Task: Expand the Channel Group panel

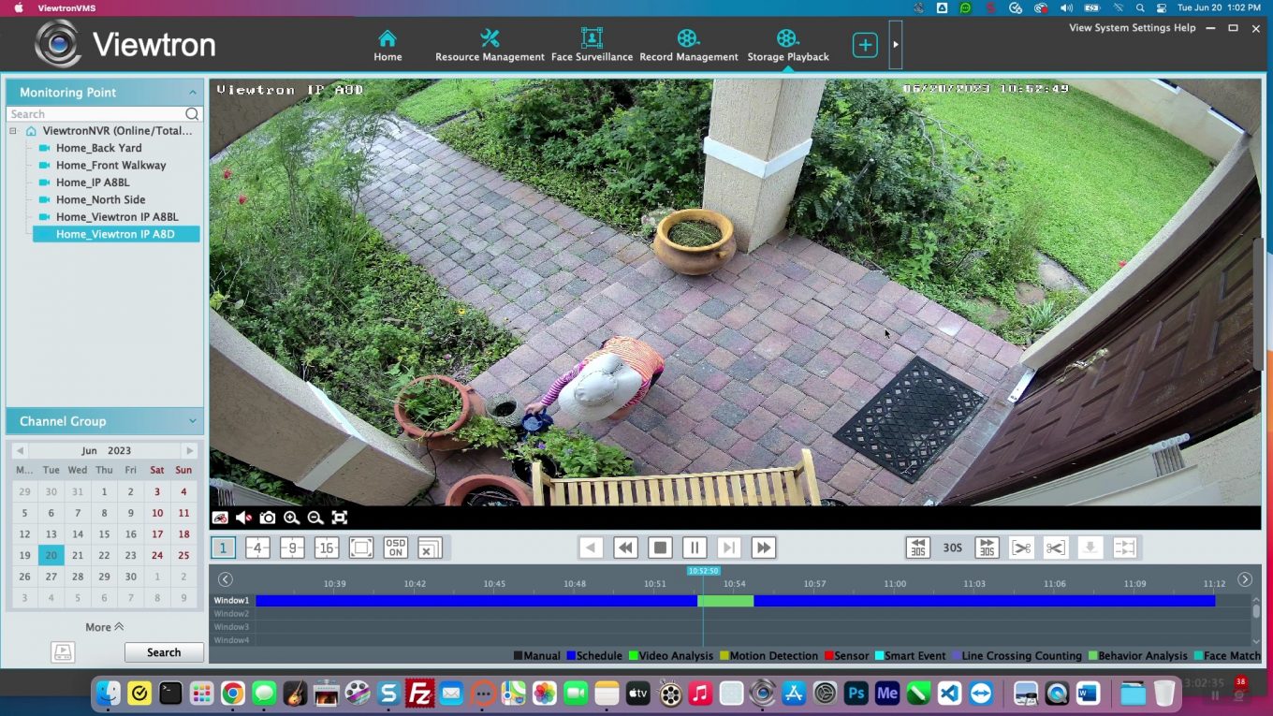Action: [193, 421]
